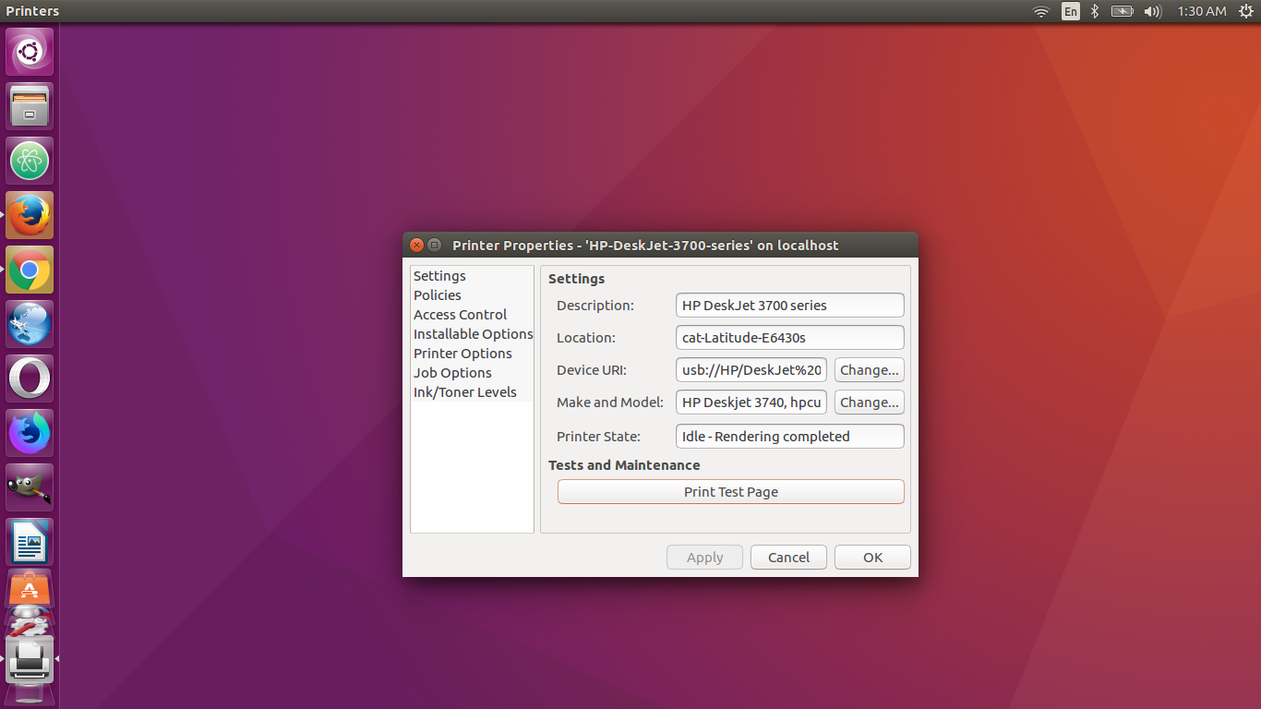View the Job Options section
The width and height of the screenshot is (1261, 709).
point(472,373)
